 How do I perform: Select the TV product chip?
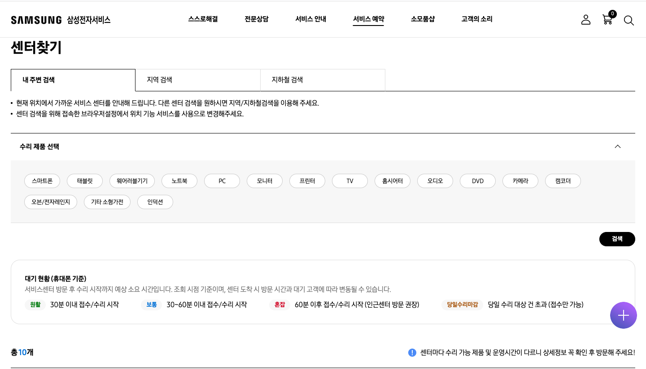click(x=349, y=181)
